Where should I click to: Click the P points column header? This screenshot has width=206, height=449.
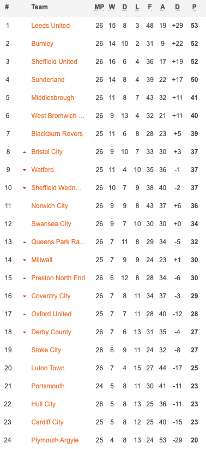[195, 7]
